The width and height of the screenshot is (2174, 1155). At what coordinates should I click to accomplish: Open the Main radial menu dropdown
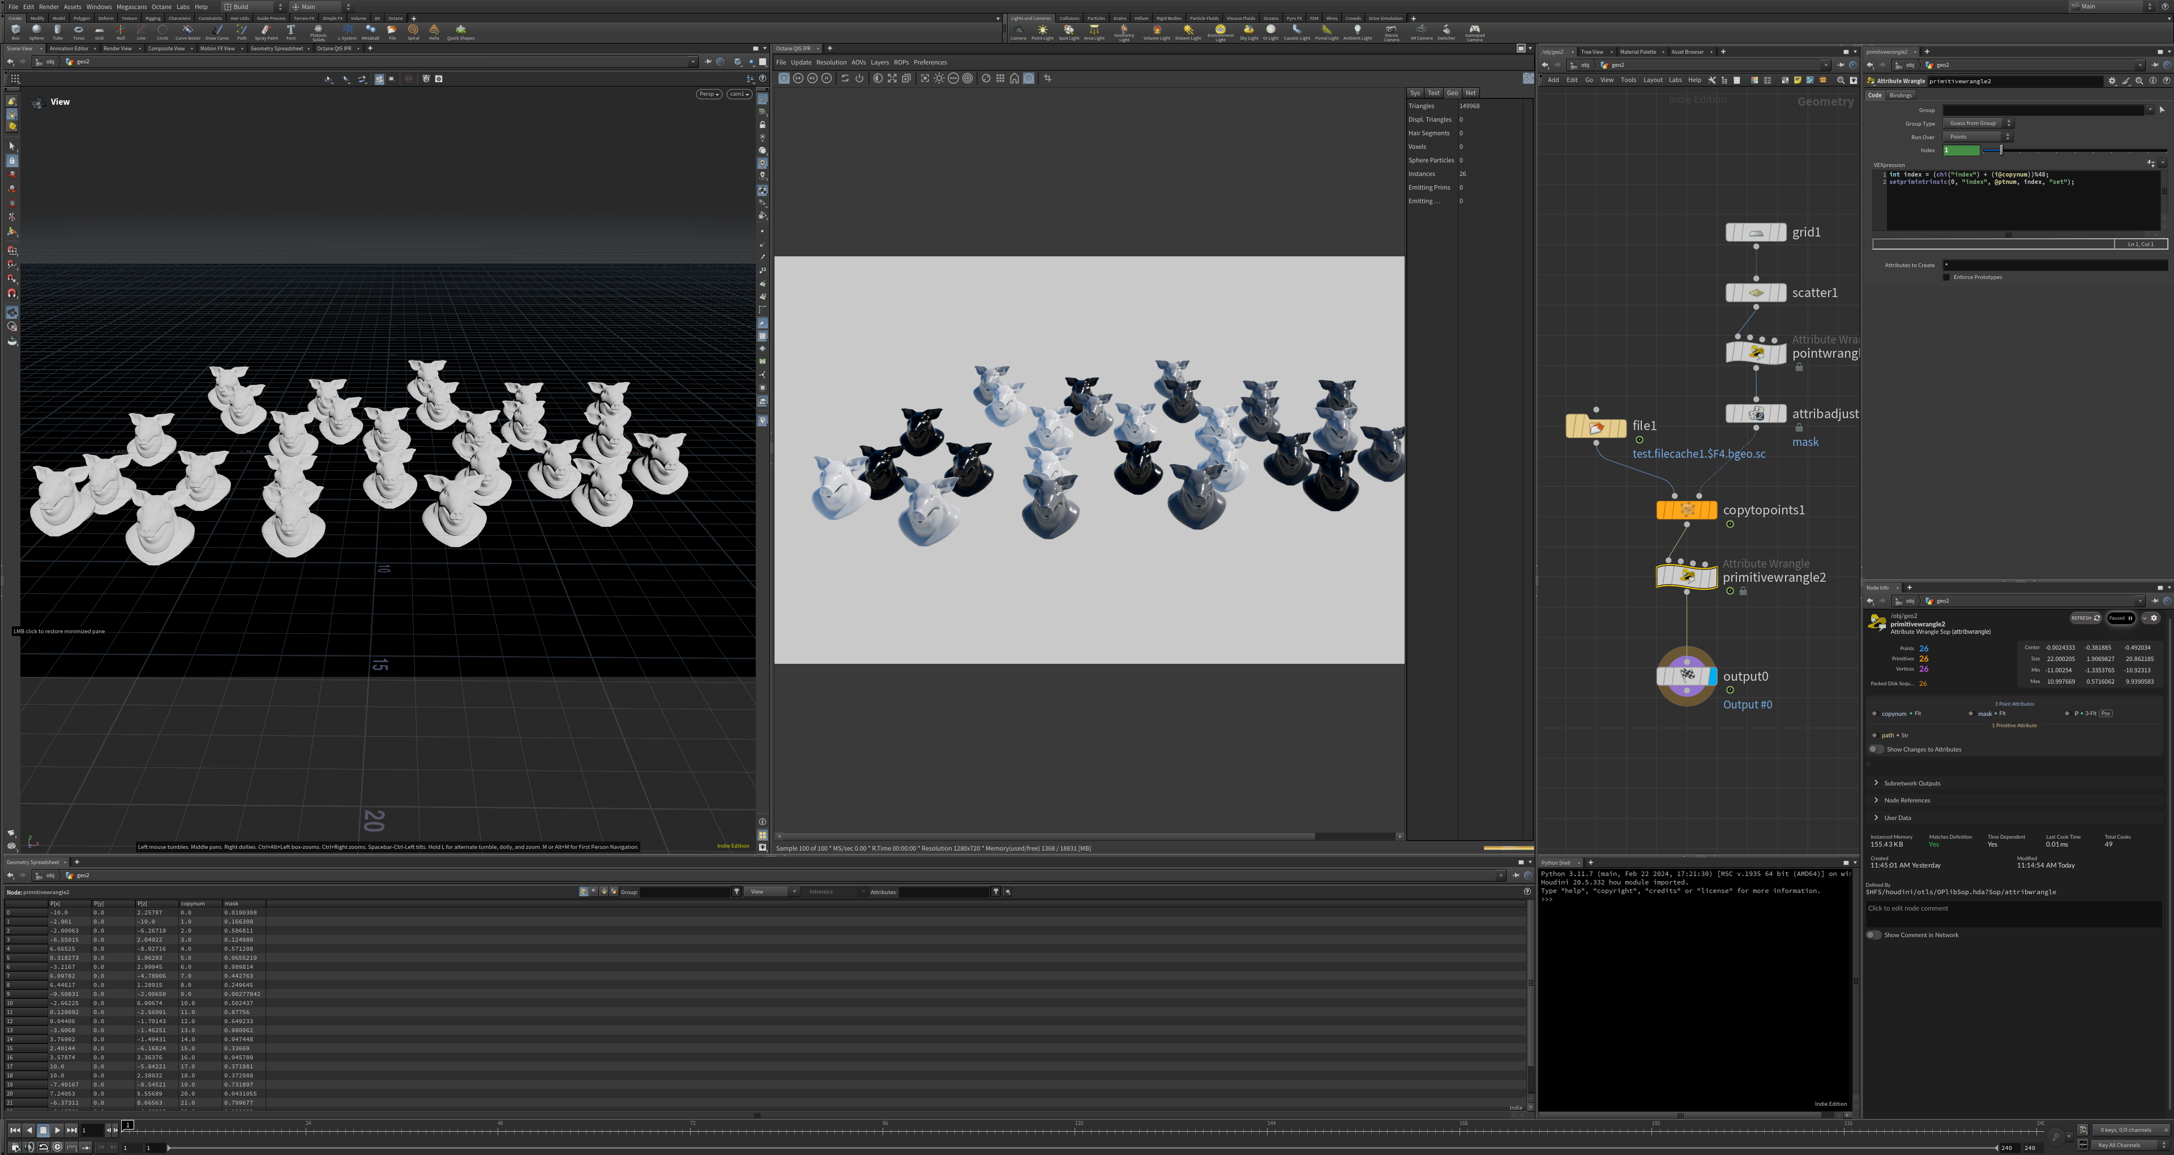click(320, 7)
